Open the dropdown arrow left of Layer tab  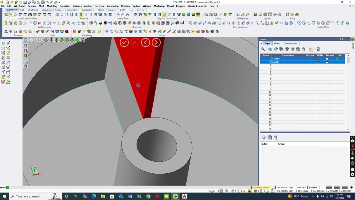point(262,44)
